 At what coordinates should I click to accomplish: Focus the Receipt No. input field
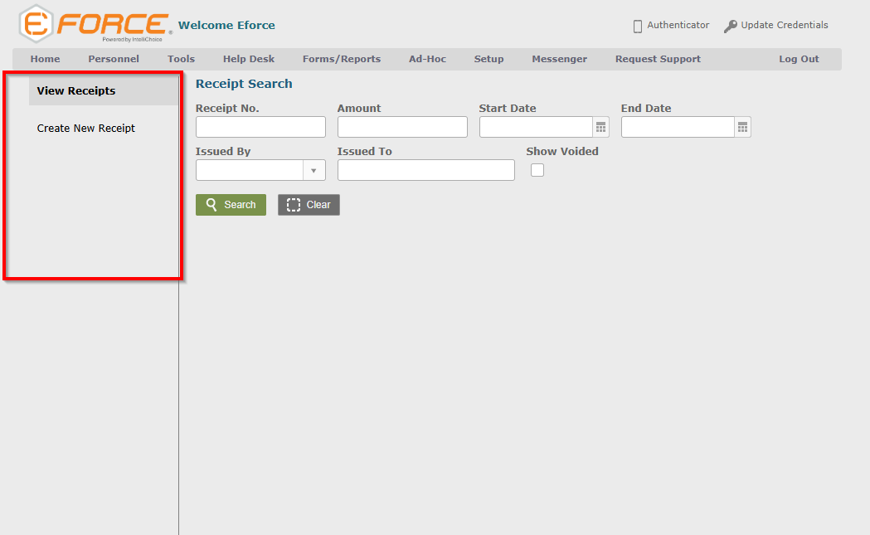(260, 127)
